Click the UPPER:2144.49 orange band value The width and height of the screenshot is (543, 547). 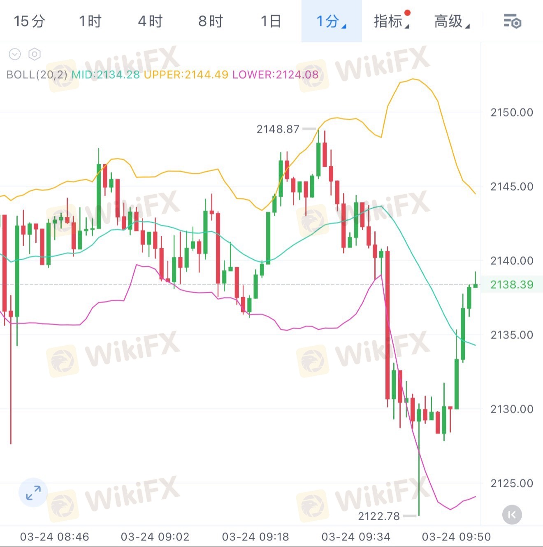coord(186,74)
